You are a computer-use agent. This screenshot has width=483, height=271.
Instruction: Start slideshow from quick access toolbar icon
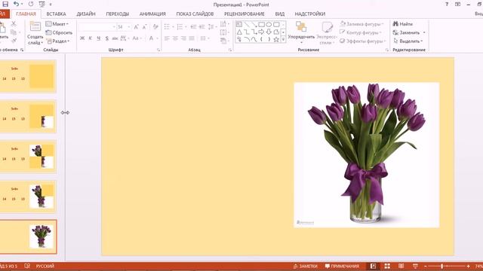click(42, 5)
